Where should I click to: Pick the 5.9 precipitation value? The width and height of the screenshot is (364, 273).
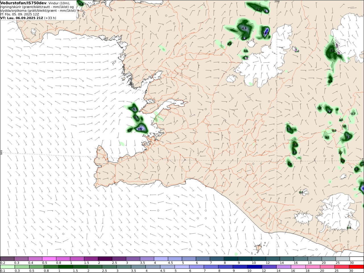(244, 38)
